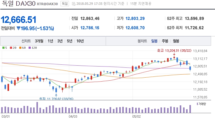Click the red arrow marking the 13,204.31 high

(x=174, y=54)
